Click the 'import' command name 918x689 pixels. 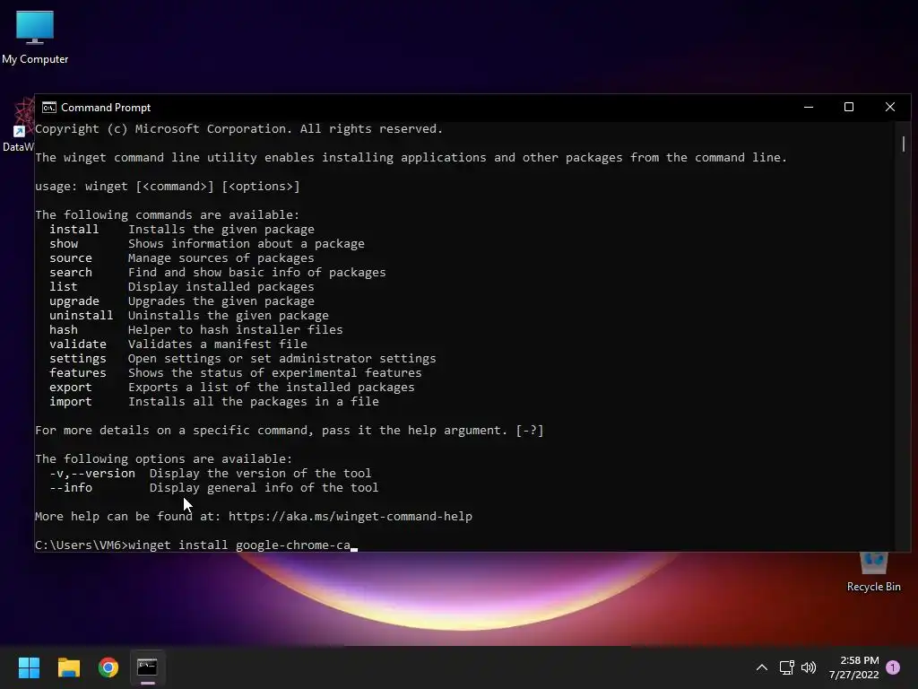tap(71, 401)
